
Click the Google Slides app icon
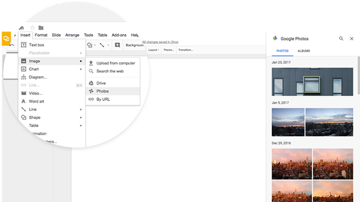pos(6,38)
